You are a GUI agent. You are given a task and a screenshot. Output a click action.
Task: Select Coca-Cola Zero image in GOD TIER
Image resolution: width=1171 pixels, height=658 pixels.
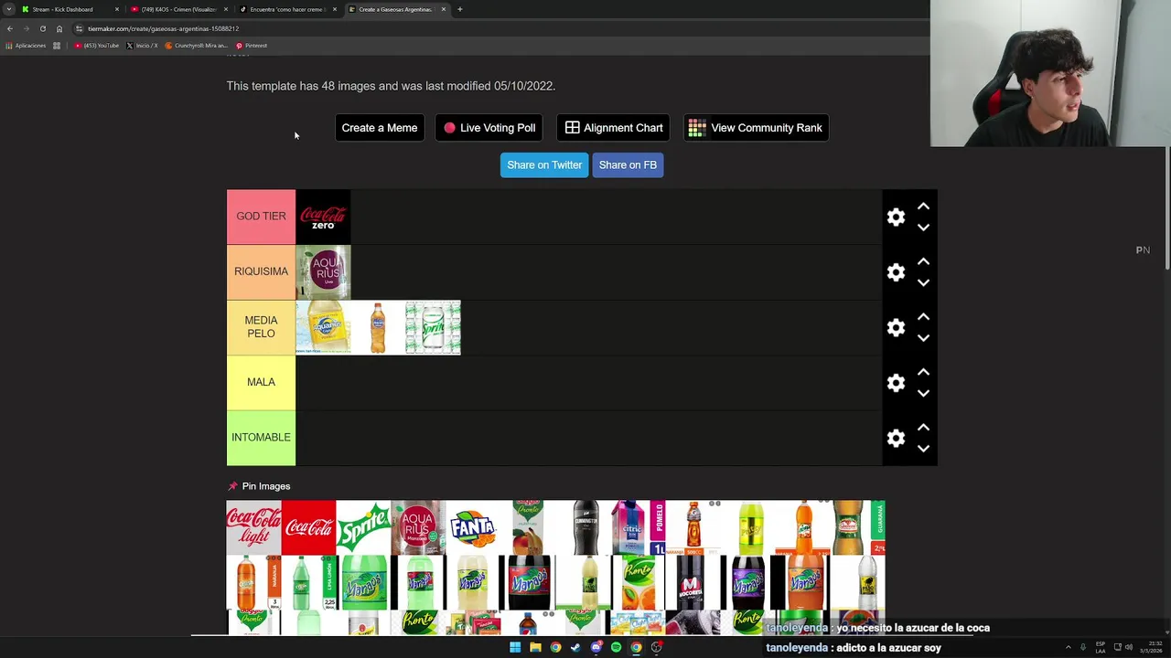point(323,217)
